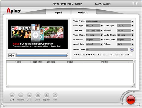
Task: Open Channel Stereo dropdown
Action: (125, 30)
